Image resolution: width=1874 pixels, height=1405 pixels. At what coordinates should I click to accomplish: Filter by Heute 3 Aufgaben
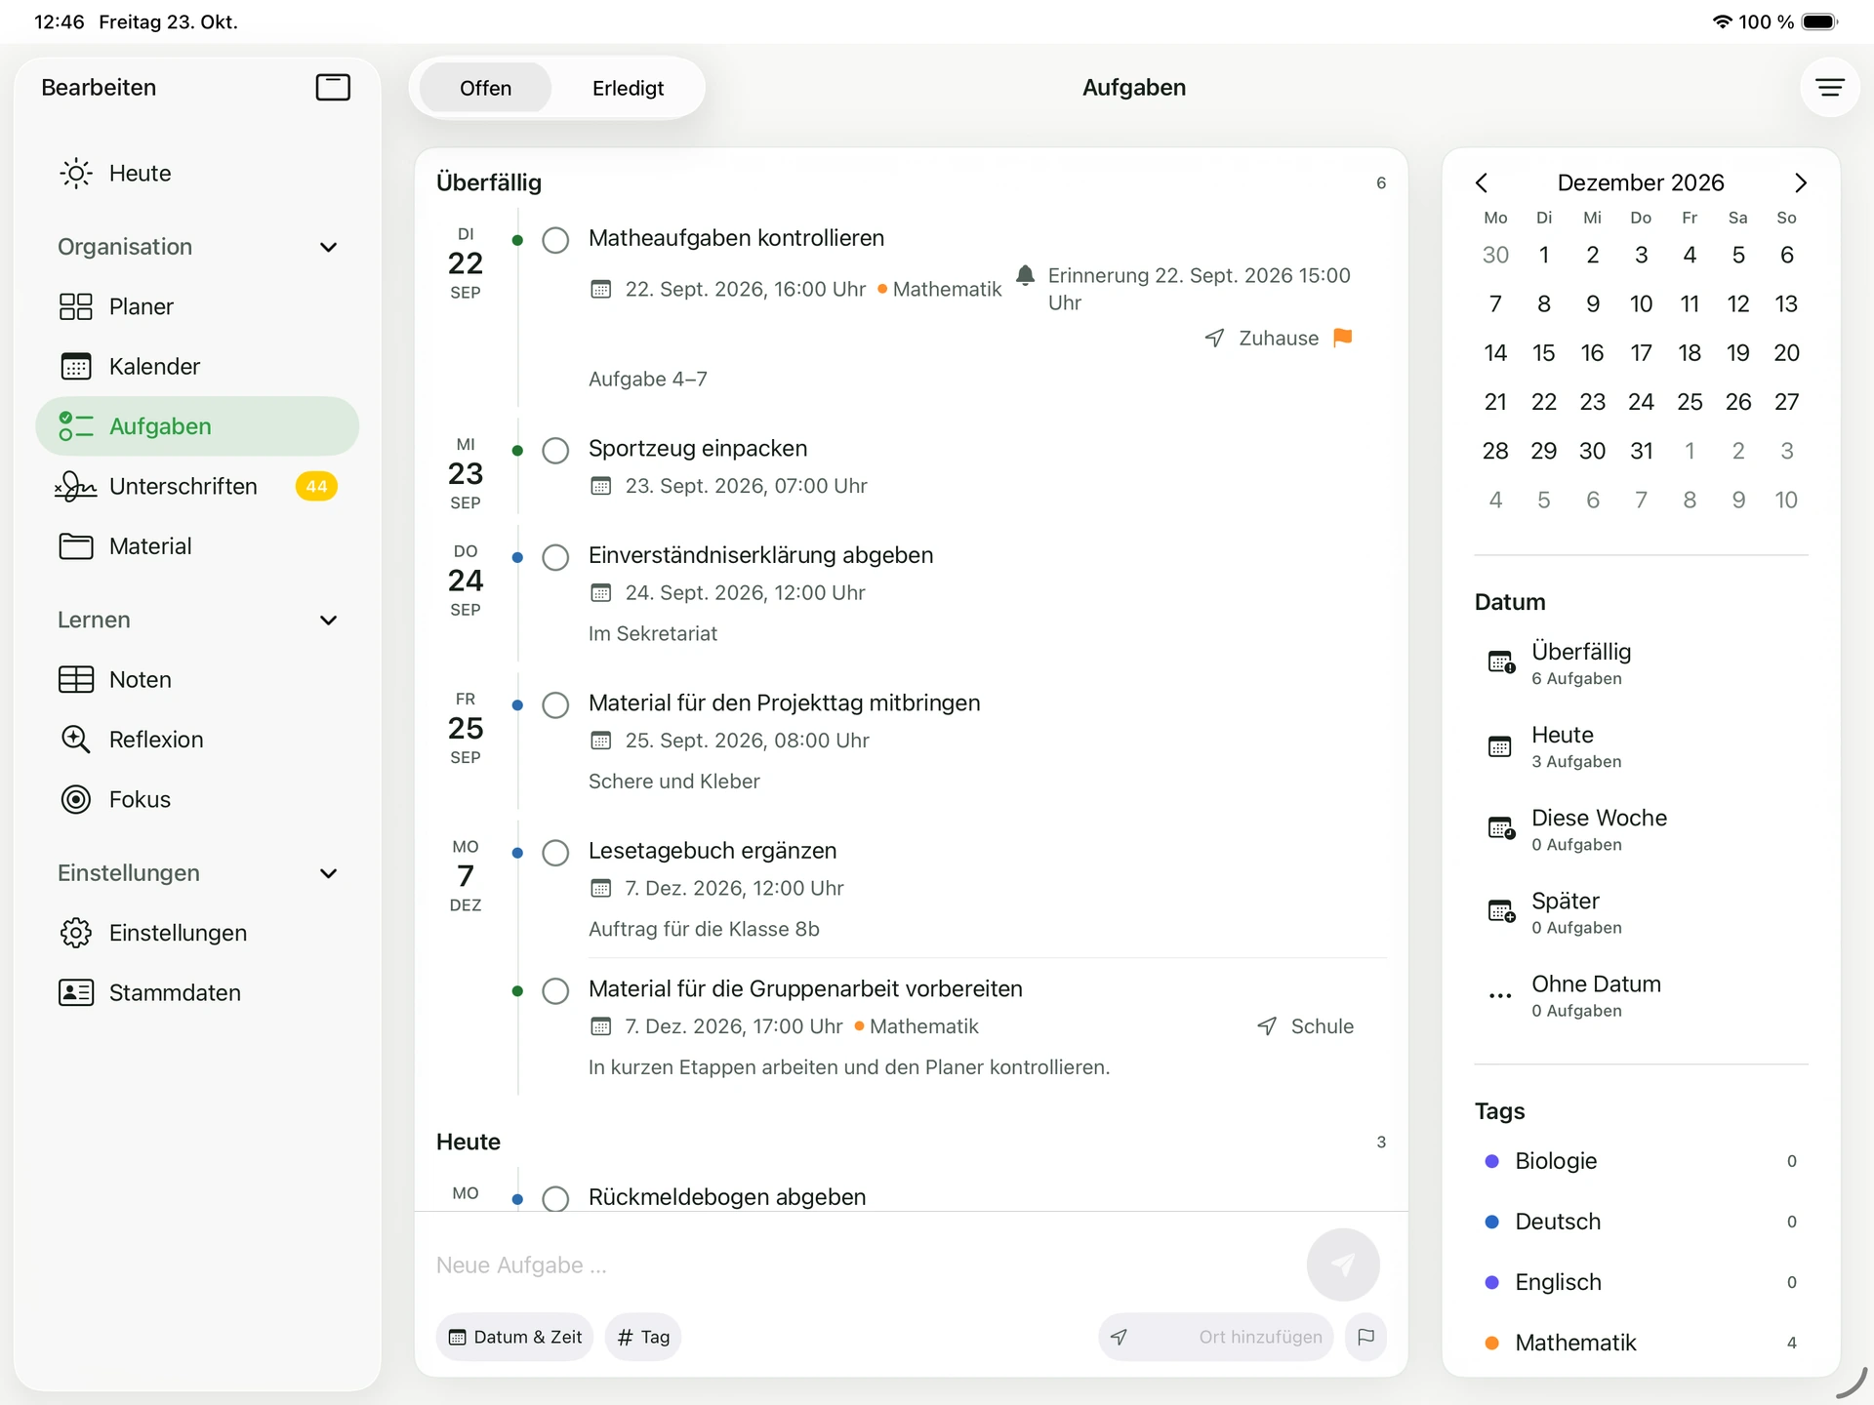1642,746
